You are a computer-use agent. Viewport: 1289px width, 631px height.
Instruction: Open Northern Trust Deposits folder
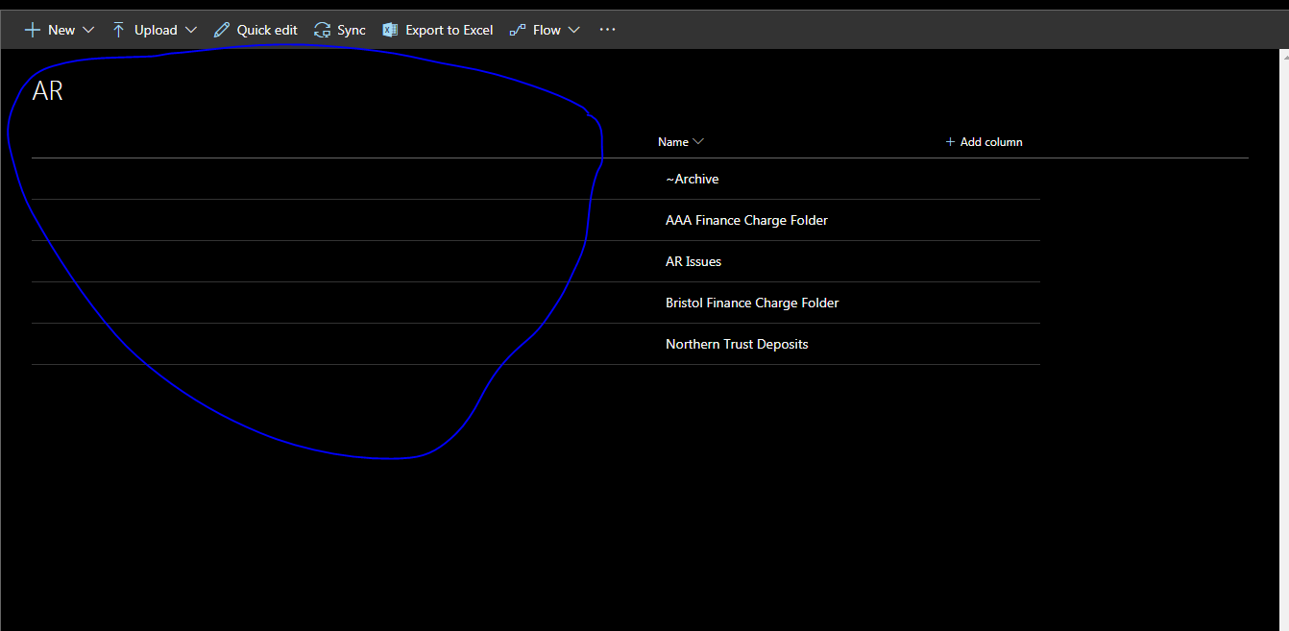tap(737, 345)
